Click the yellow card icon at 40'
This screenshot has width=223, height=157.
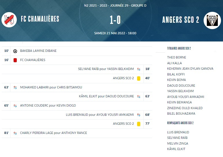click(x=139, y=78)
